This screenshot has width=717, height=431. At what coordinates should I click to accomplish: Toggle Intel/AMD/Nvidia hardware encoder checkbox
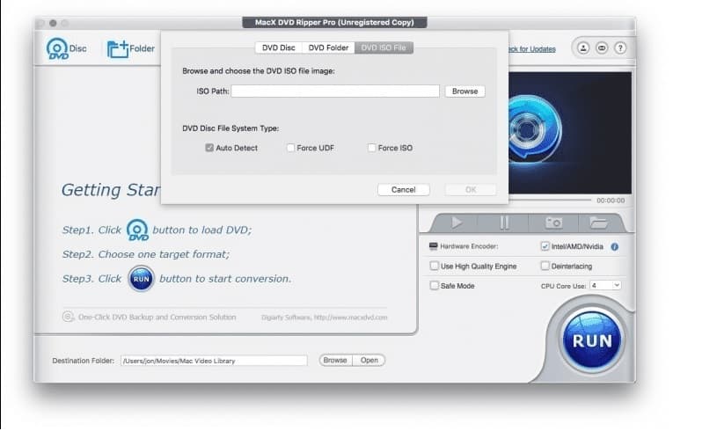(x=545, y=246)
